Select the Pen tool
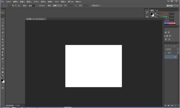This screenshot has width=180, height=108. pyautogui.click(x=2, y=59)
